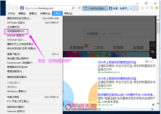
Task: Click the Refresh icon in address bar
Action: coord(79,8)
